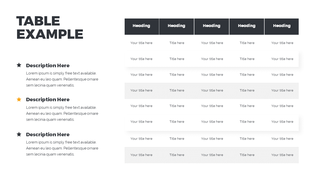Screen dimensions: 321x180
Task: Click the Lorem ipsum paragraph under third description
Action: 62,148
